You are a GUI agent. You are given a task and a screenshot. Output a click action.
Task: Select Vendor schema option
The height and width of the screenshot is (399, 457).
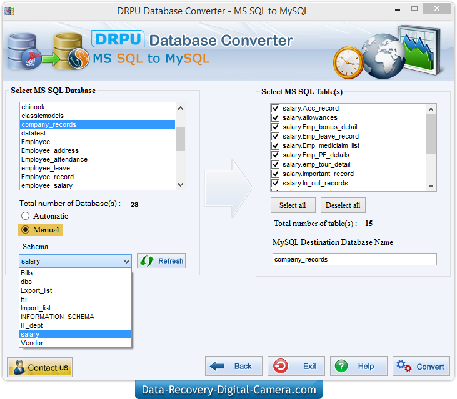75,343
